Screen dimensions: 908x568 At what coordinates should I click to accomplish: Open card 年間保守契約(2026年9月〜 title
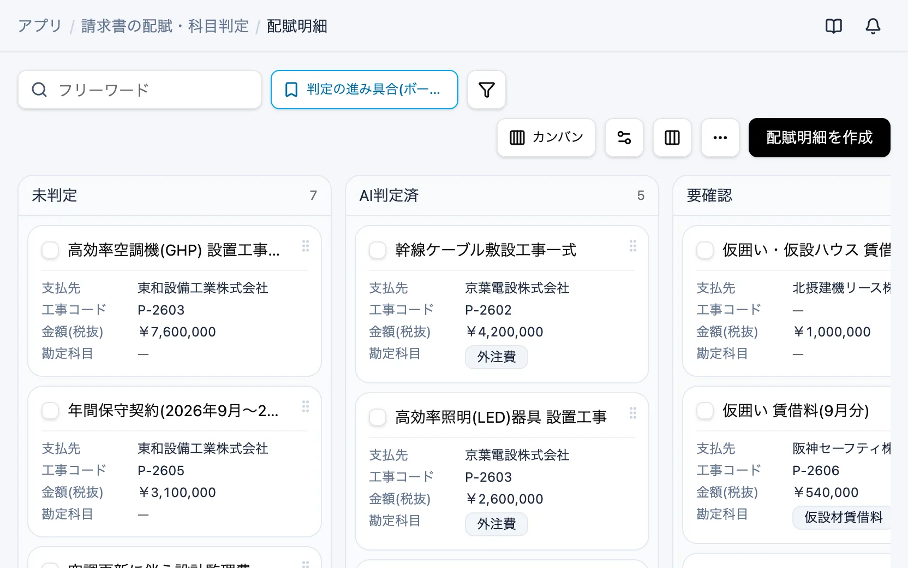173,411
